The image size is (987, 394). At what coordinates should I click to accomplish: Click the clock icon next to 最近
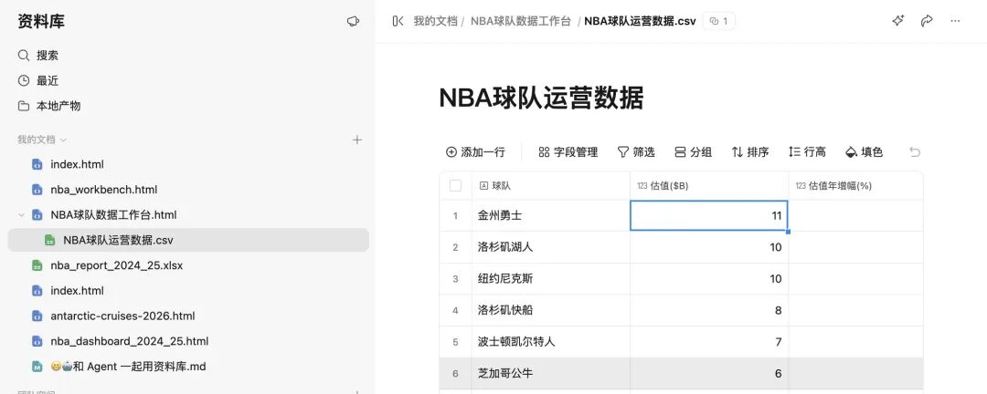(23, 80)
